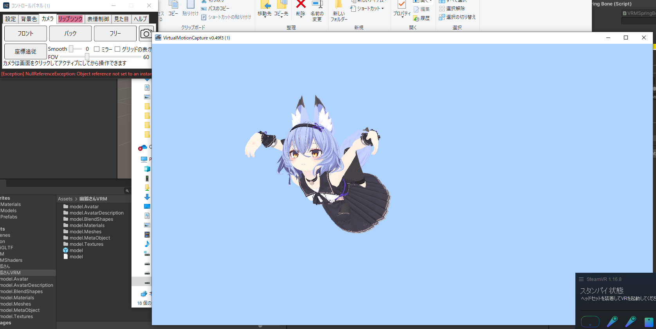This screenshot has width=656, height=329.
Task: Click the Smooth slider handle
Action: [71, 49]
